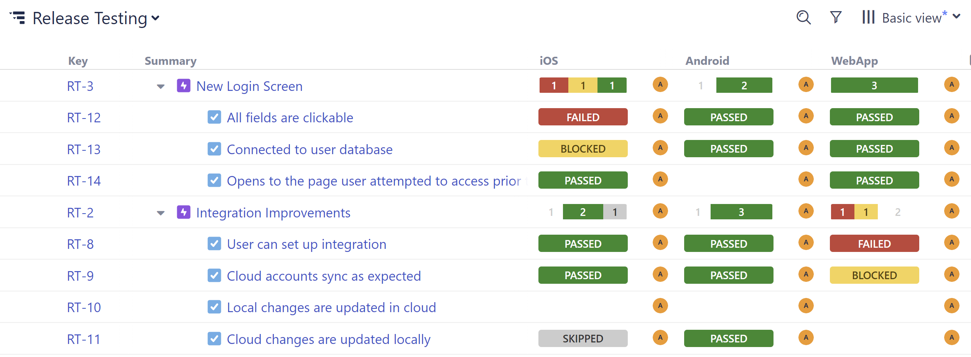Open the filter icon in the toolbar

836,17
